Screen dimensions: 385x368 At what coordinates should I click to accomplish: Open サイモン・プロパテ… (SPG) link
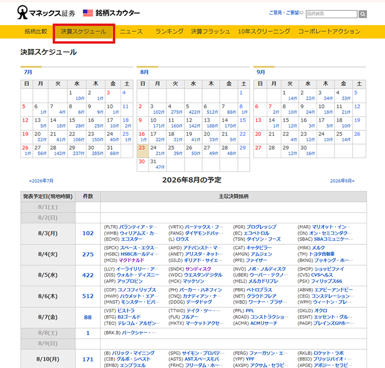point(203,353)
